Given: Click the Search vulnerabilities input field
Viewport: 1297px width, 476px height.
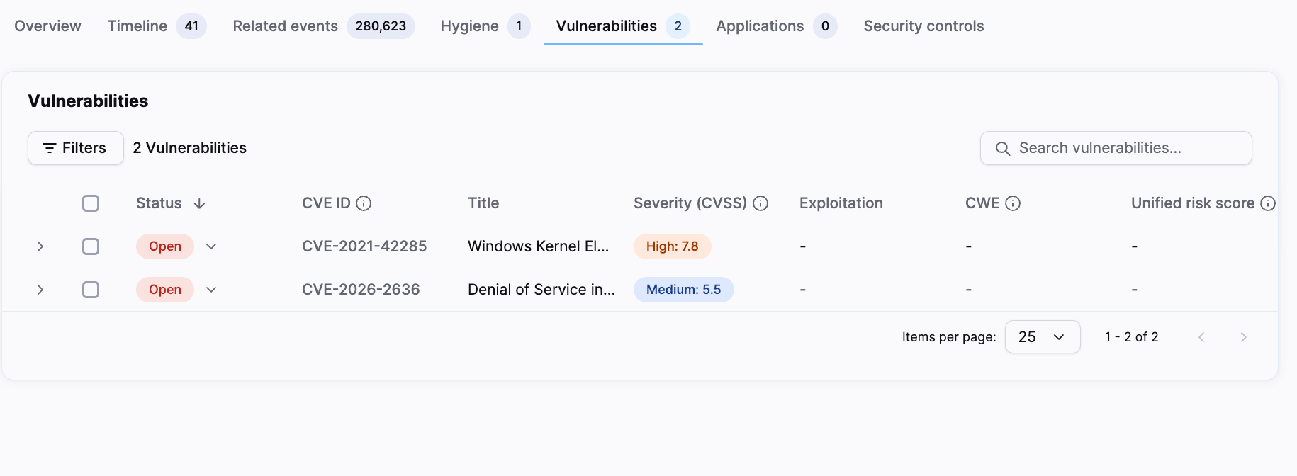Looking at the screenshot, I should click(x=1116, y=148).
